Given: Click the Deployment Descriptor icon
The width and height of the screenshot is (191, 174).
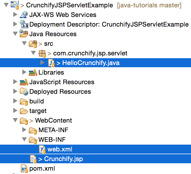Looking at the screenshot, I should 24,25.
